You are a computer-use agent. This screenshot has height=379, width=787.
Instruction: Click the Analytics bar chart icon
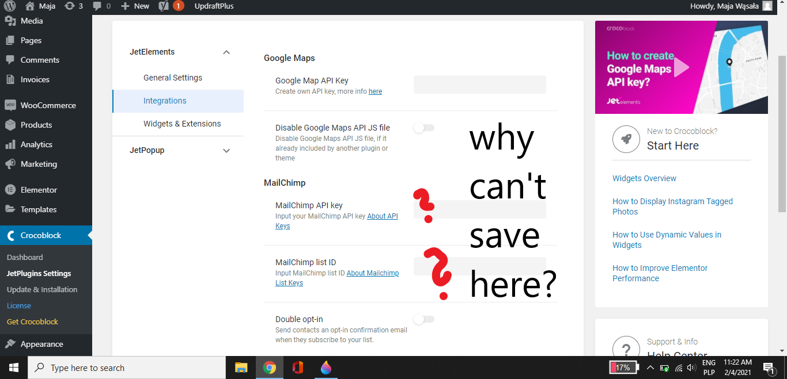(x=10, y=144)
